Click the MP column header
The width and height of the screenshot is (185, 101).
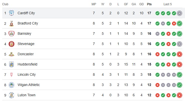click(x=94, y=4)
